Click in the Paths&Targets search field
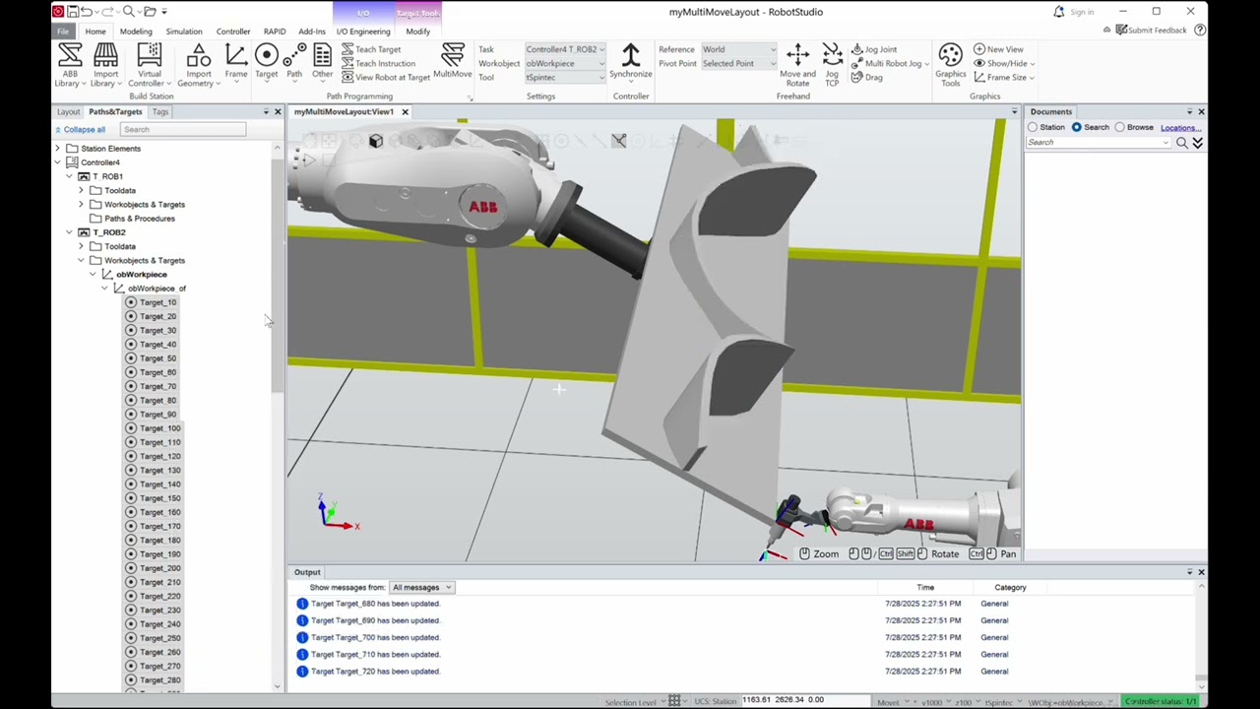The height and width of the screenshot is (709, 1260). [x=183, y=130]
